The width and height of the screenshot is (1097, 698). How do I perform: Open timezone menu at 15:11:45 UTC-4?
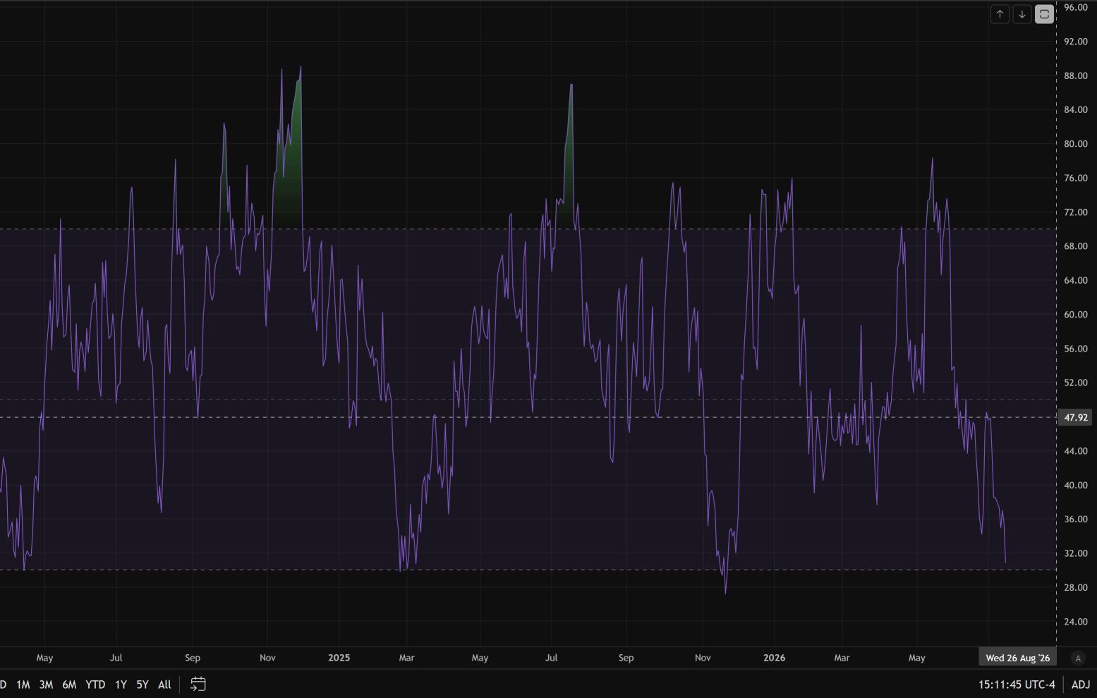tap(1017, 685)
